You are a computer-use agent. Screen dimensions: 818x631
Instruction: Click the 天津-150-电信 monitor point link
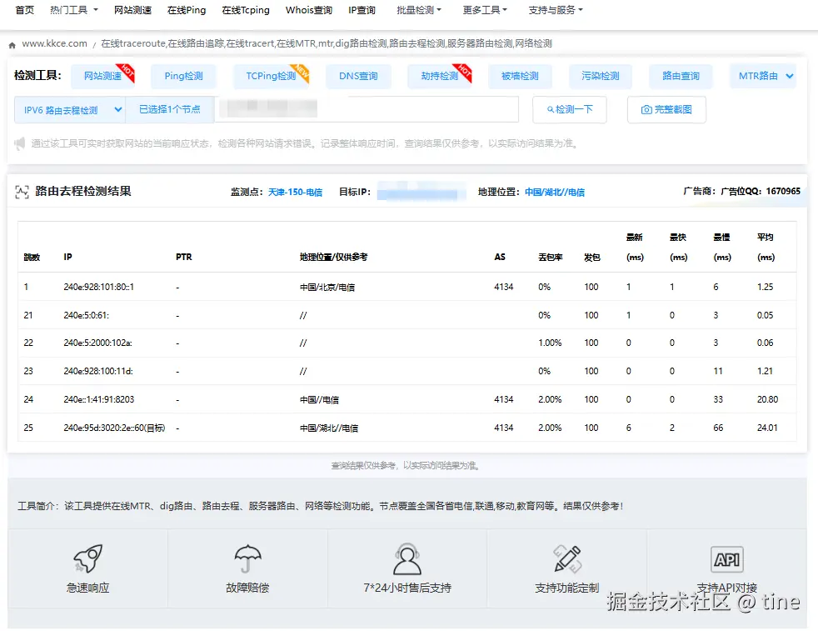pyautogui.click(x=295, y=192)
